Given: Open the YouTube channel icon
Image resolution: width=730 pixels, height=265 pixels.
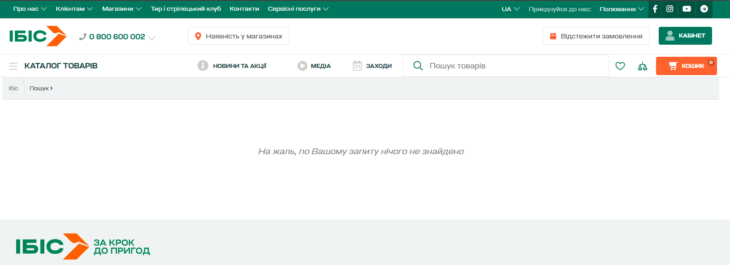Looking at the screenshot, I should point(687,9).
